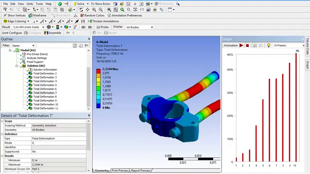Open the File menu

click(x=5, y=4)
